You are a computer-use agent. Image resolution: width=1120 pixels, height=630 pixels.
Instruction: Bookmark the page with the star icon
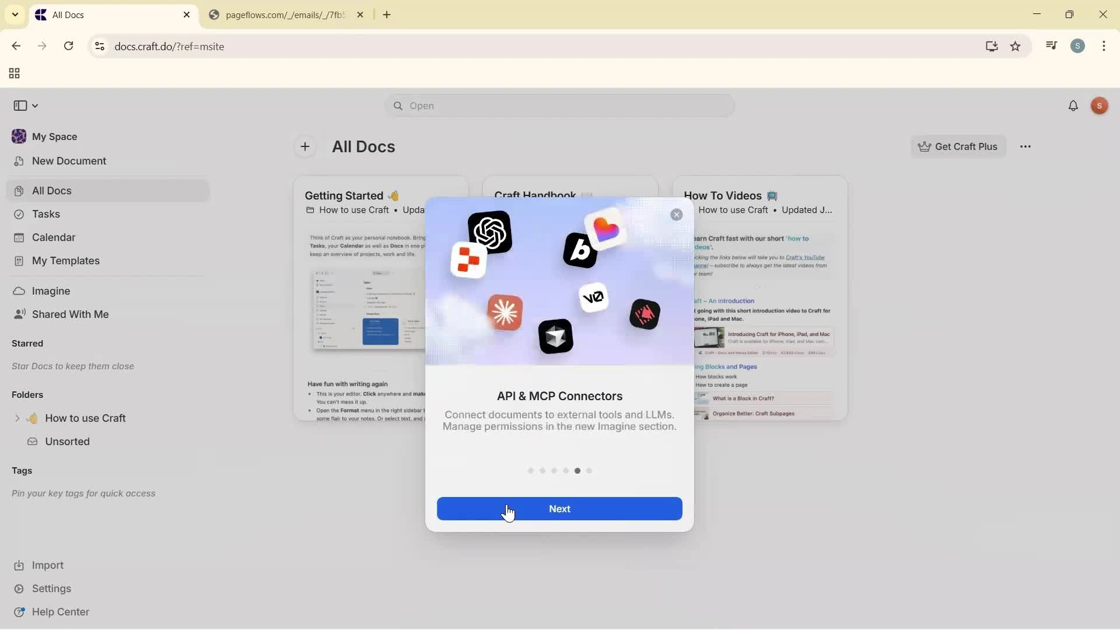(x=1016, y=46)
